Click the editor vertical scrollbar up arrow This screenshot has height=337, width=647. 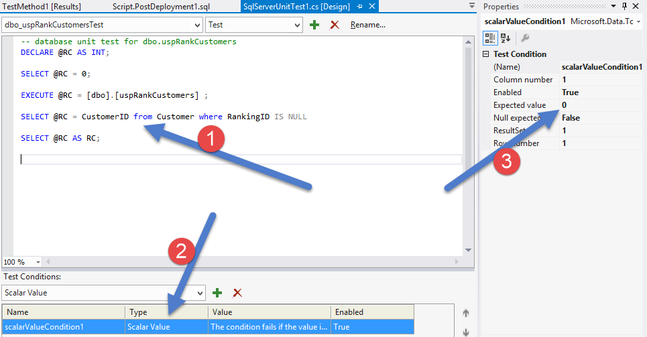pos(469,42)
